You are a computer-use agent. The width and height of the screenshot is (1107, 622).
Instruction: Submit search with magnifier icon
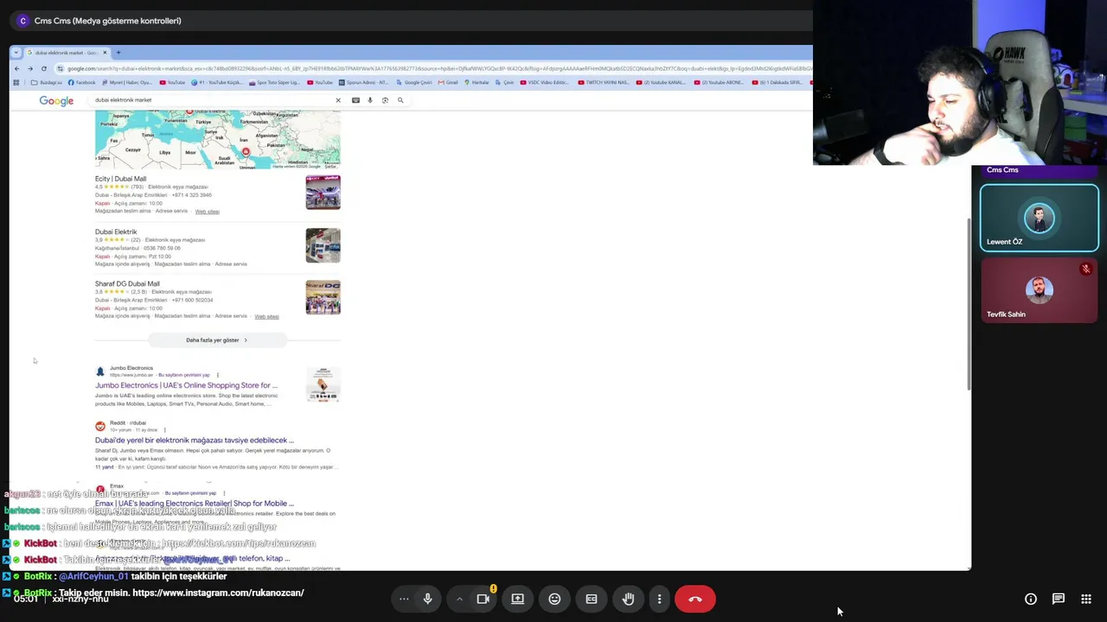coord(400,100)
